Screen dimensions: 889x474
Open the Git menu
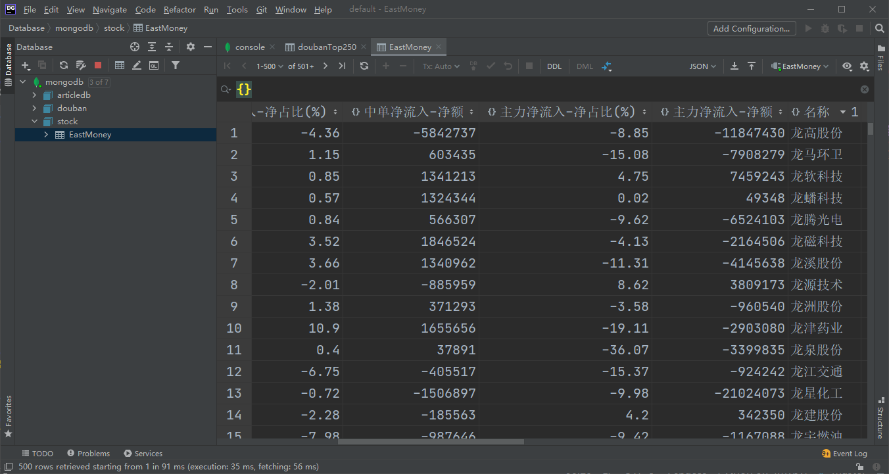[x=262, y=9]
